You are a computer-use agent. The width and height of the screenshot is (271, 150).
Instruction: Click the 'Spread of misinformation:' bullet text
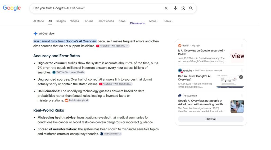pos(57,129)
